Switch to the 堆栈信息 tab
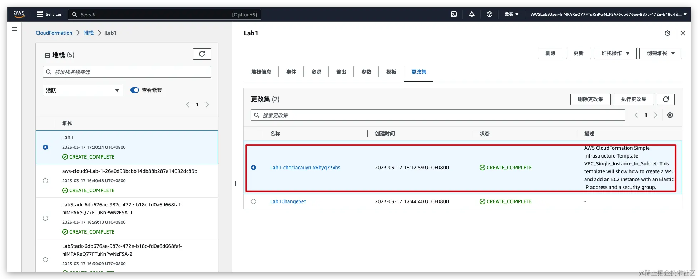The width and height of the screenshot is (698, 279). [x=261, y=72]
